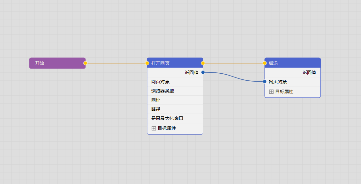Click 返回值 label in 后退 node
The image size is (361, 184).
[x=309, y=72]
